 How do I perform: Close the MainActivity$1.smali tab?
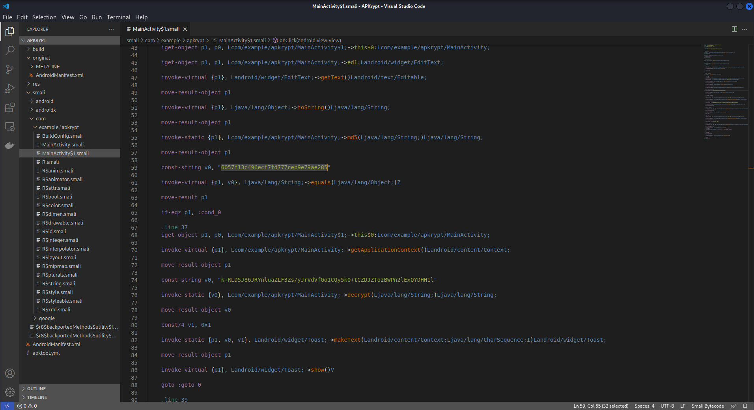click(x=185, y=29)
